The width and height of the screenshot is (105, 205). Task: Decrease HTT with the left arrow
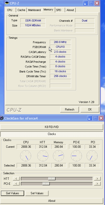point(16,178)
